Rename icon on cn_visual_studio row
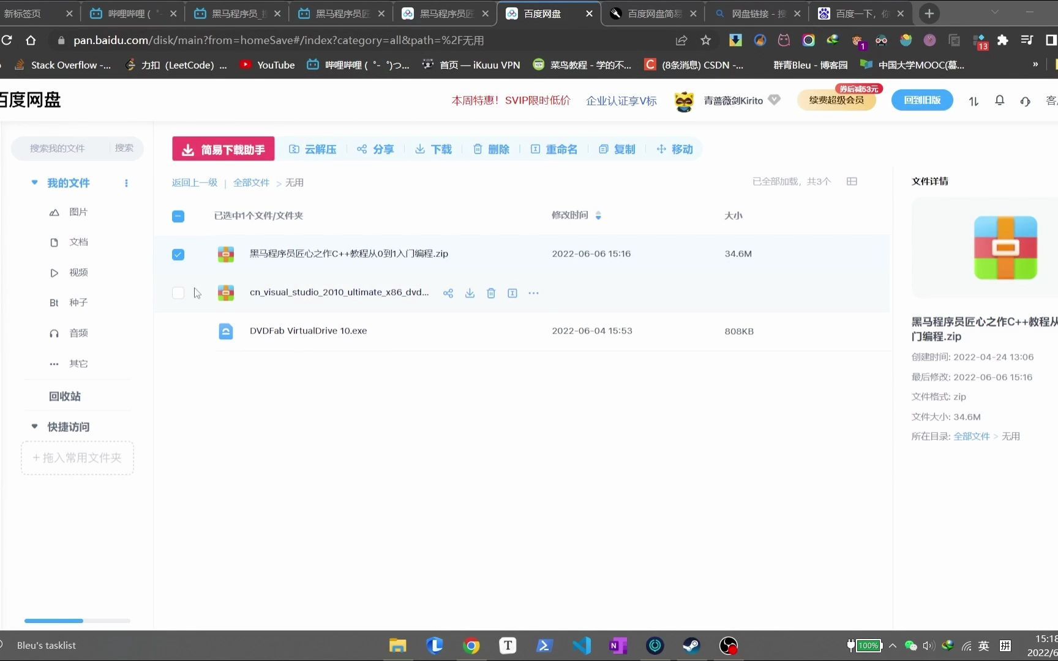Screen dimensions: 1058x661 coord(512,293)
